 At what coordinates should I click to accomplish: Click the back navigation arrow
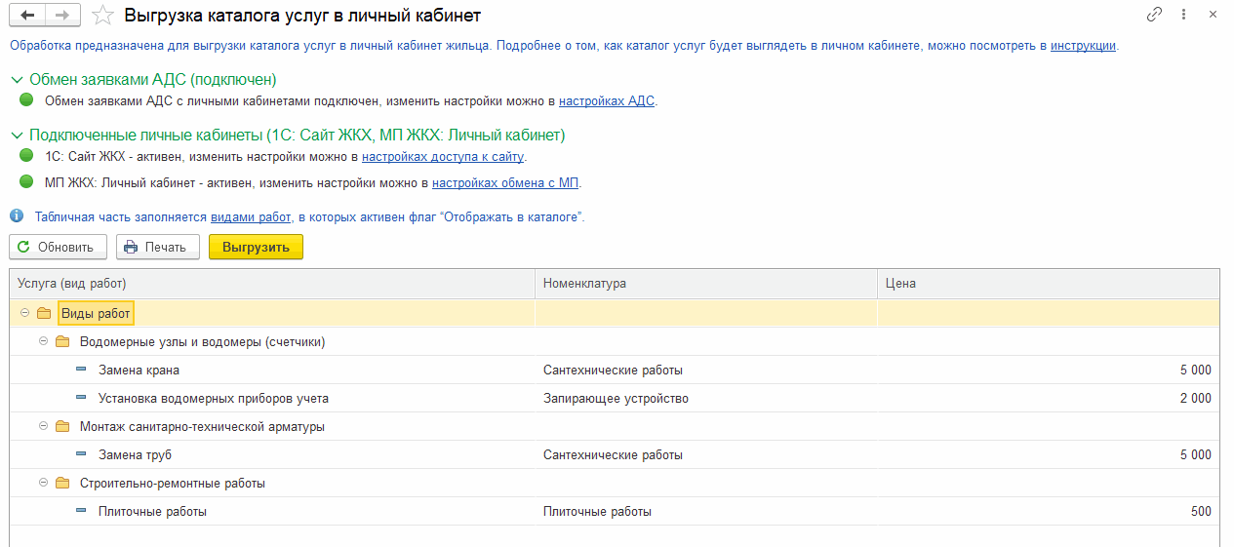(x=27, y=15)
